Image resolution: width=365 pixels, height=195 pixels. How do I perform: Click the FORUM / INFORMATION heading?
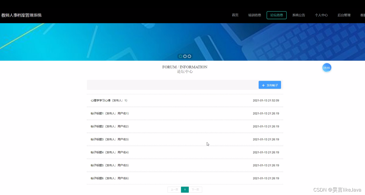coord(185,67)
